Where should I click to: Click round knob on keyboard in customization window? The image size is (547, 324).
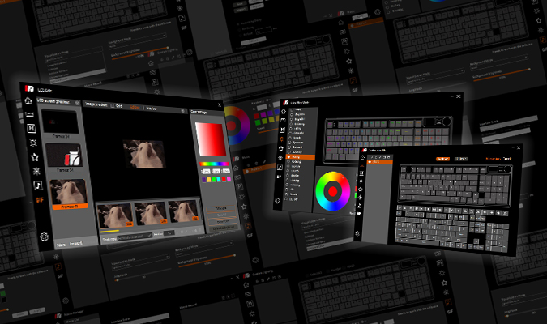[508, 169]
